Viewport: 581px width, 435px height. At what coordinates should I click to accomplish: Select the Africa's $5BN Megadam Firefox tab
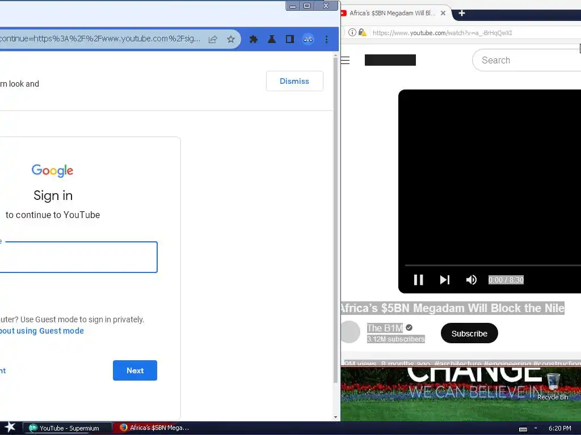coord(393,13)
